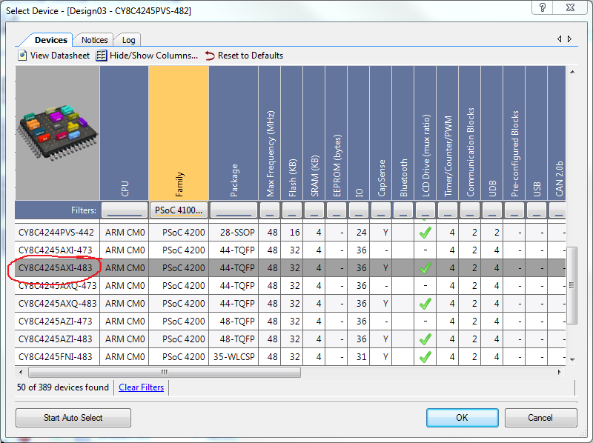Click 35-WLCSP package cell
593x443 pixels.
click(233, 357)
